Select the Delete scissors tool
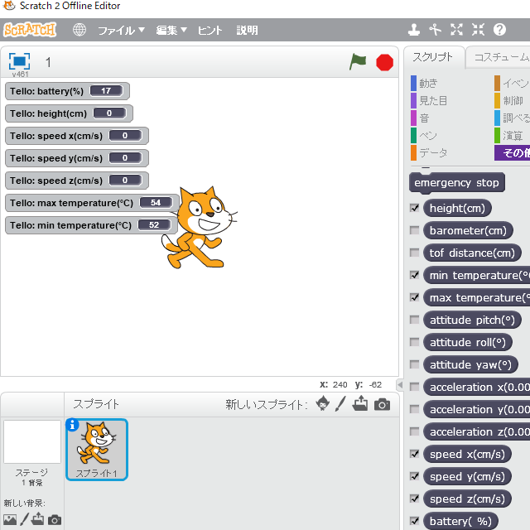This screenshot has height=530, width=530. tap(435, 30)
